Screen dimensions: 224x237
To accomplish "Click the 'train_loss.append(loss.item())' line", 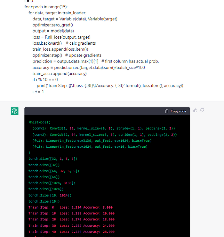I will click(60, 49).
